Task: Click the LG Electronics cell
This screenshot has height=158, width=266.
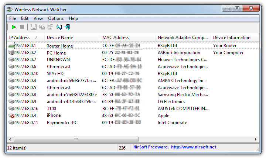Action: [x=171, y=102]
